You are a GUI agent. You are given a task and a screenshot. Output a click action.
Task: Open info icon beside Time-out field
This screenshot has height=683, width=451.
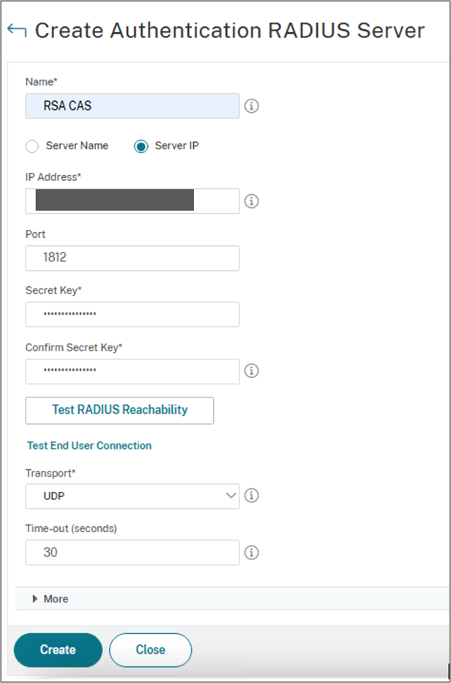[251, 553]
